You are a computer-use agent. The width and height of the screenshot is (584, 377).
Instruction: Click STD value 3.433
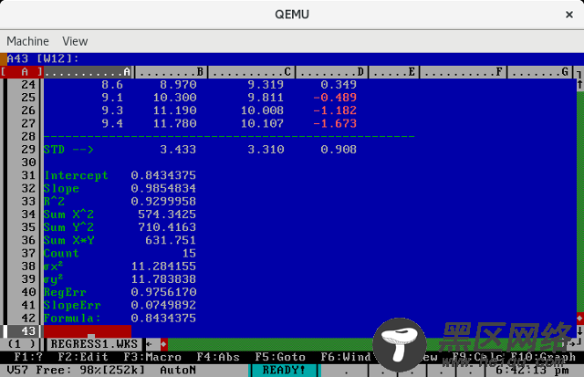[x=178, y=150]
